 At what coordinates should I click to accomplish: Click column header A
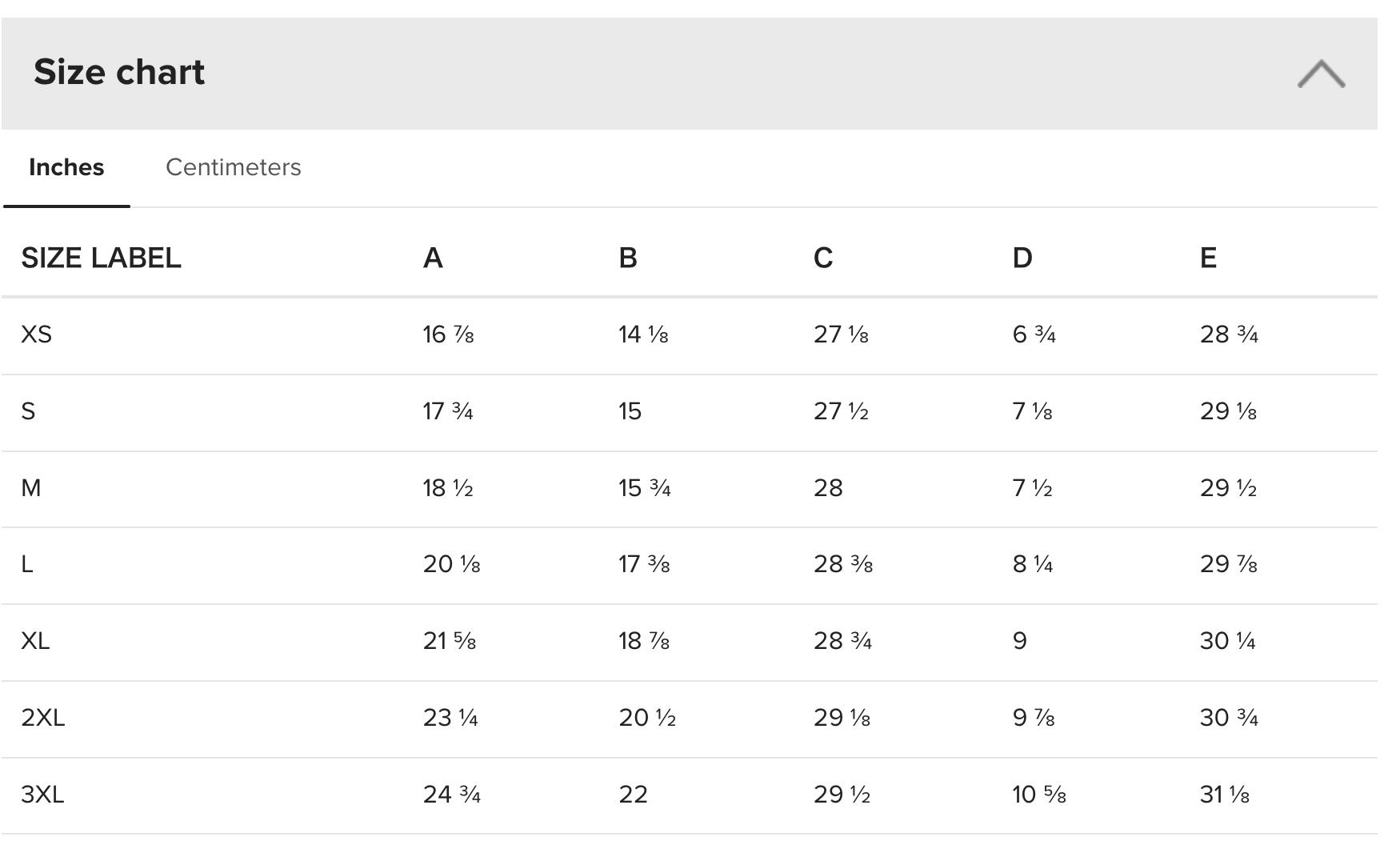pyautogui.click(x=433, y=258)
